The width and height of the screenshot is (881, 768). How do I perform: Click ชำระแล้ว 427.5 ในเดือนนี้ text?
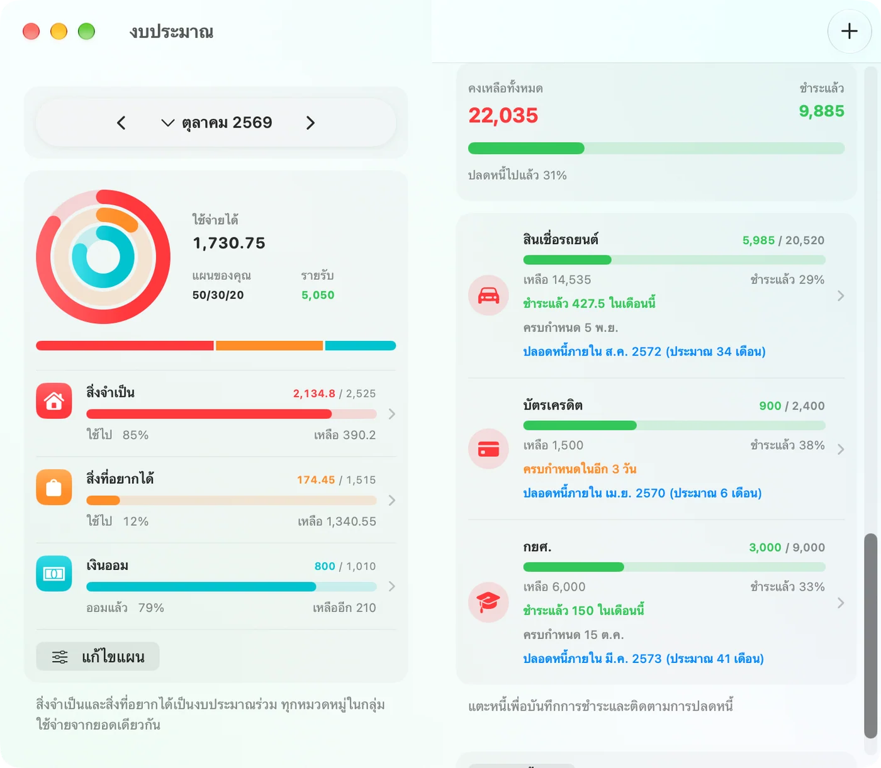[589, 303]
